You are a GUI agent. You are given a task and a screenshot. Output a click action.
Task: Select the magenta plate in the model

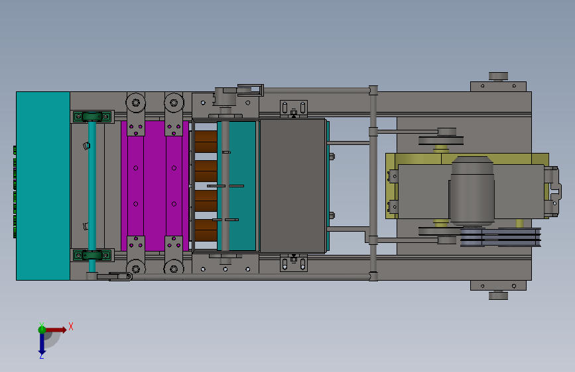[x=155, y=186]
